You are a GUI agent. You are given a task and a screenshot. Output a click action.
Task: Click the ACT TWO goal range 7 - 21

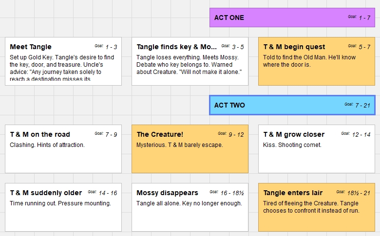[363, 105]
